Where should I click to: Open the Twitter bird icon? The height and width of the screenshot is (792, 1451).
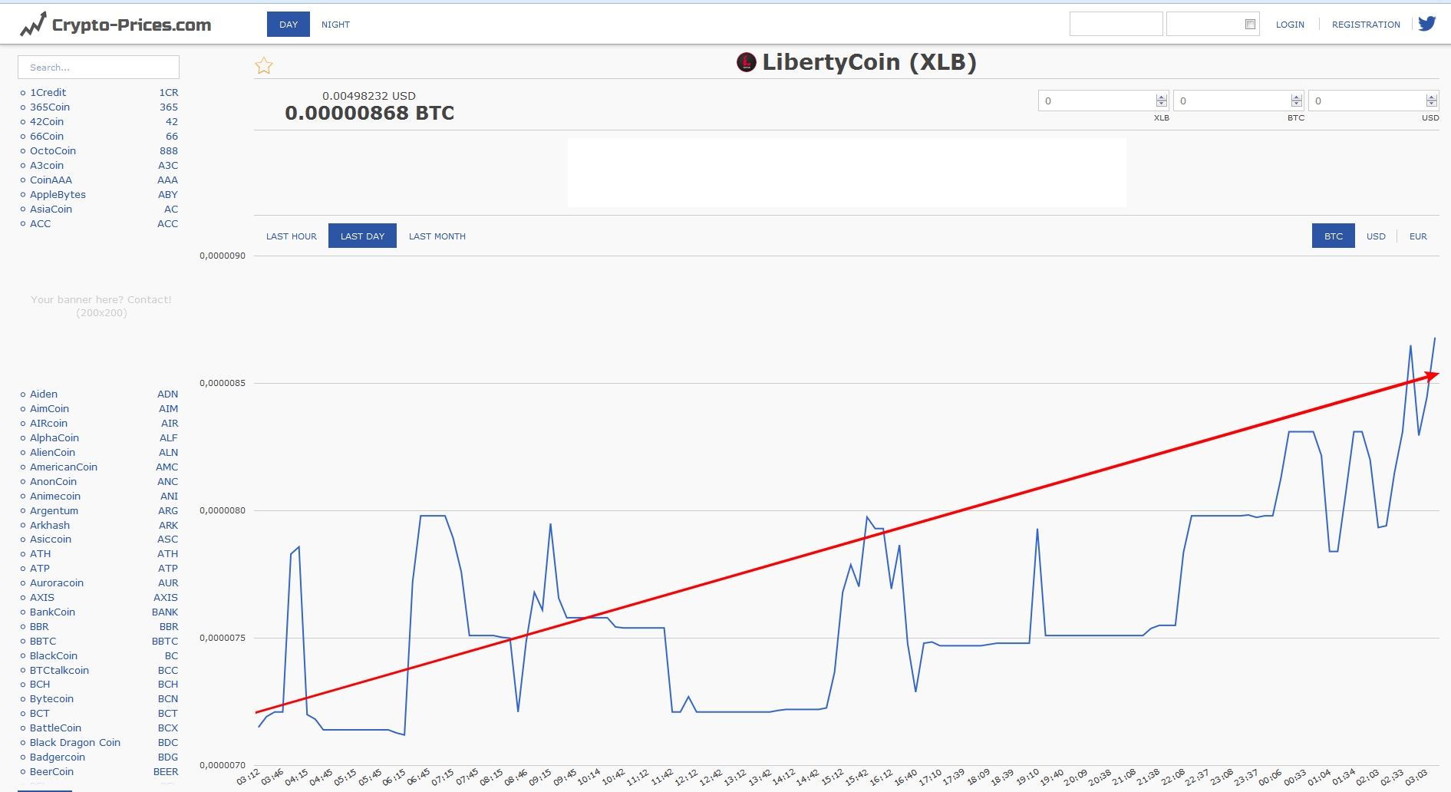pos(1426,24)
